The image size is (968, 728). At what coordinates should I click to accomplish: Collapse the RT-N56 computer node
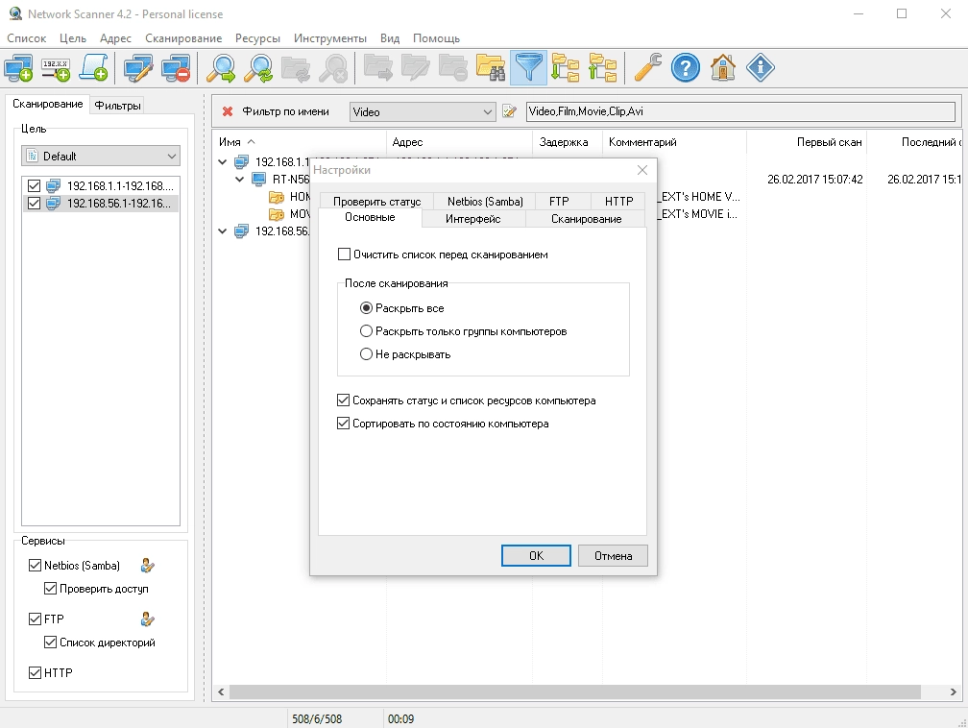(240, 179)
